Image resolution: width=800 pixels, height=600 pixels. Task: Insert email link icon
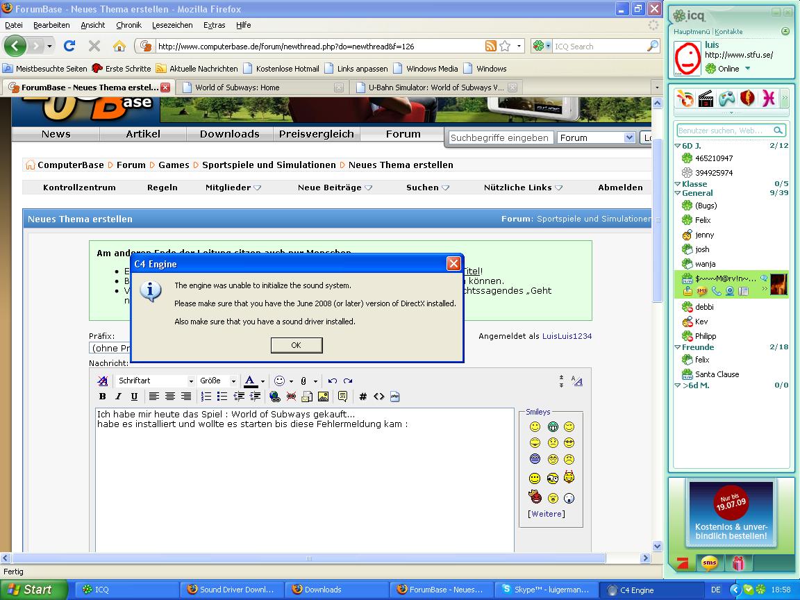pos(307,397)
